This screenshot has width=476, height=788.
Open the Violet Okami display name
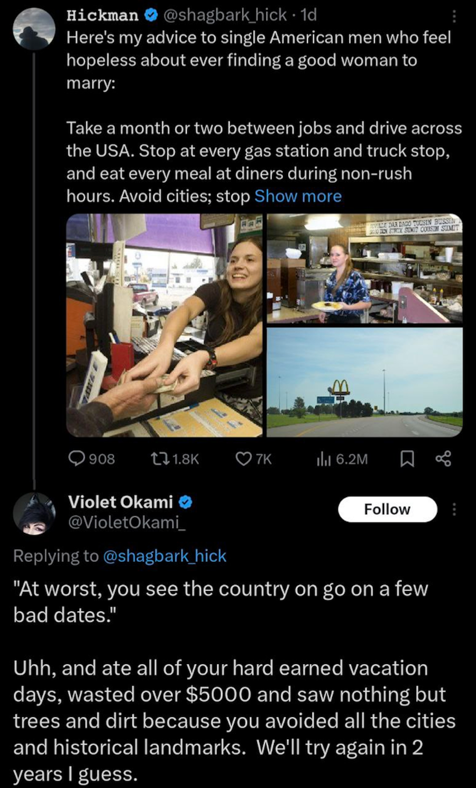[120, 502]
